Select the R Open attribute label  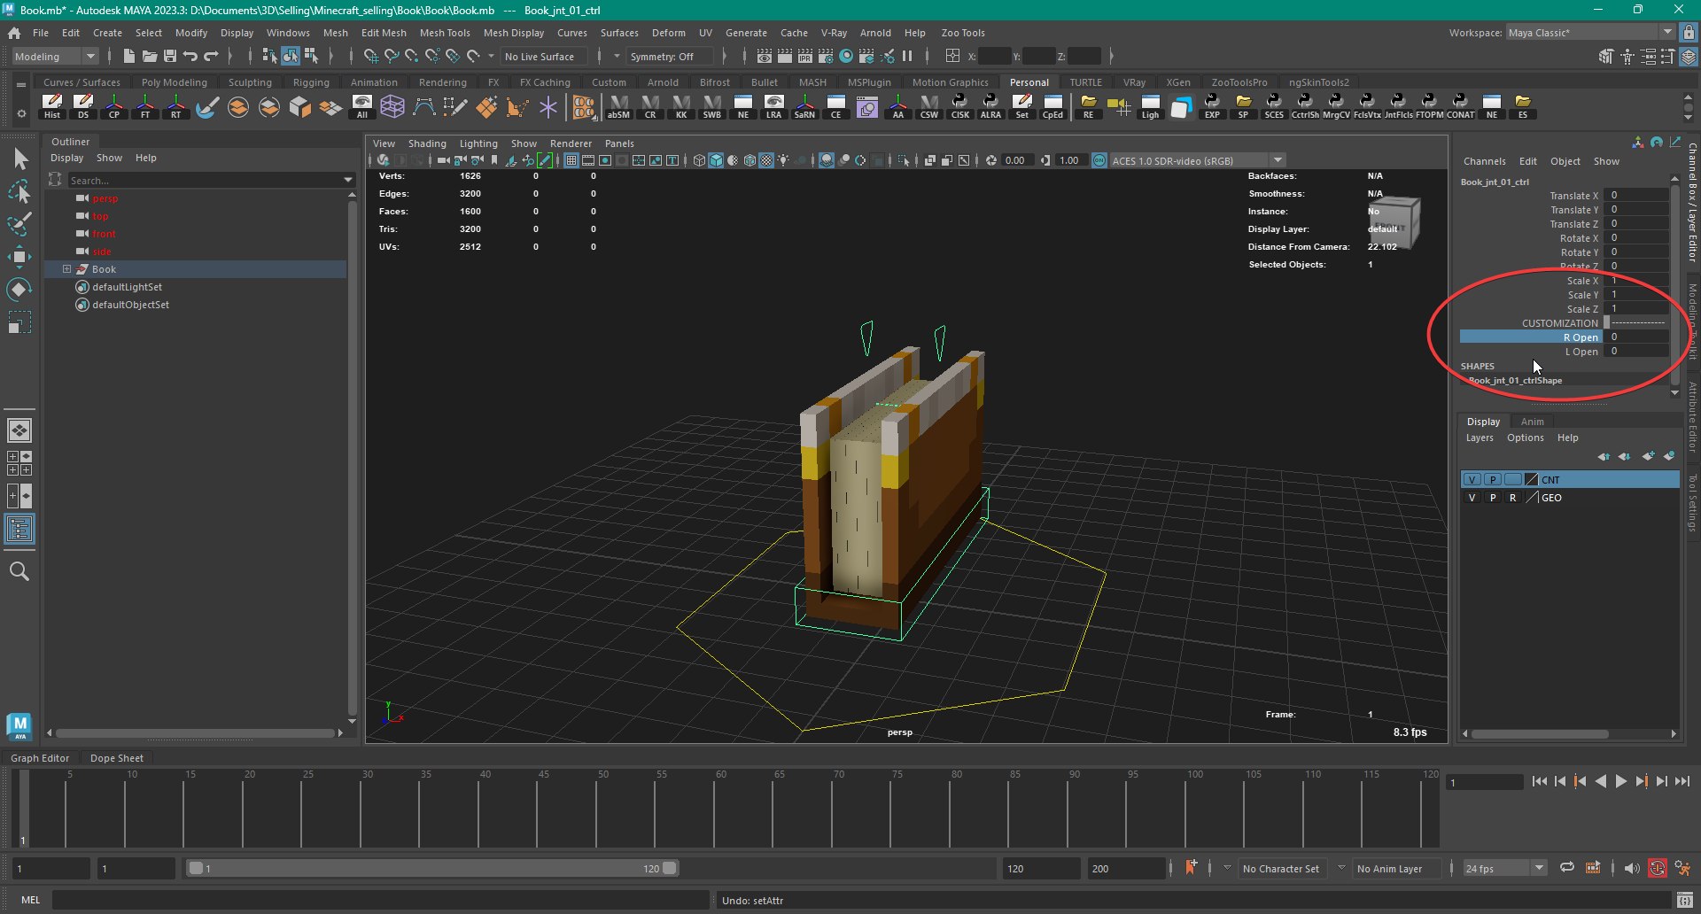(x=1581, y=337)
